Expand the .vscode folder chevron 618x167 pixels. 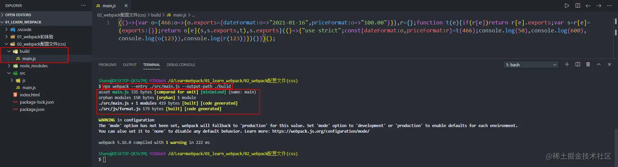pyautogui.click(x=7, y=30)
